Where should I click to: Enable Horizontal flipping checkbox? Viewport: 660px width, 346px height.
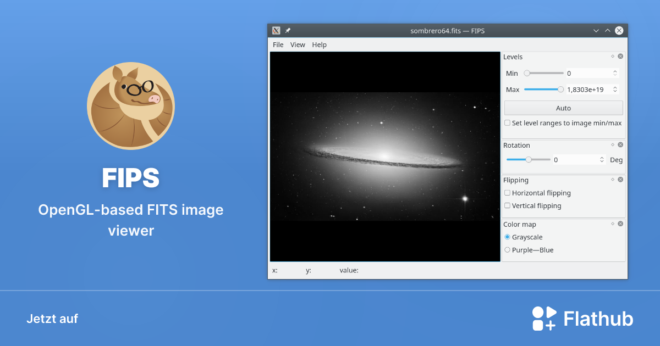point(507,193)
